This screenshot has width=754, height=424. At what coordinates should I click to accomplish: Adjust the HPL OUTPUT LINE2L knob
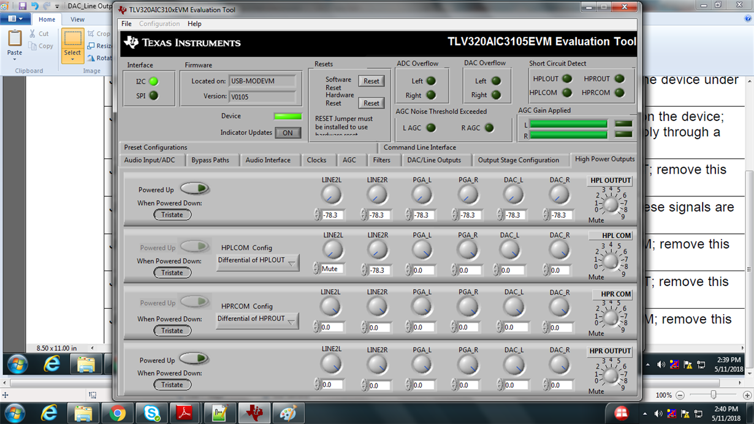tap(332, 195)
